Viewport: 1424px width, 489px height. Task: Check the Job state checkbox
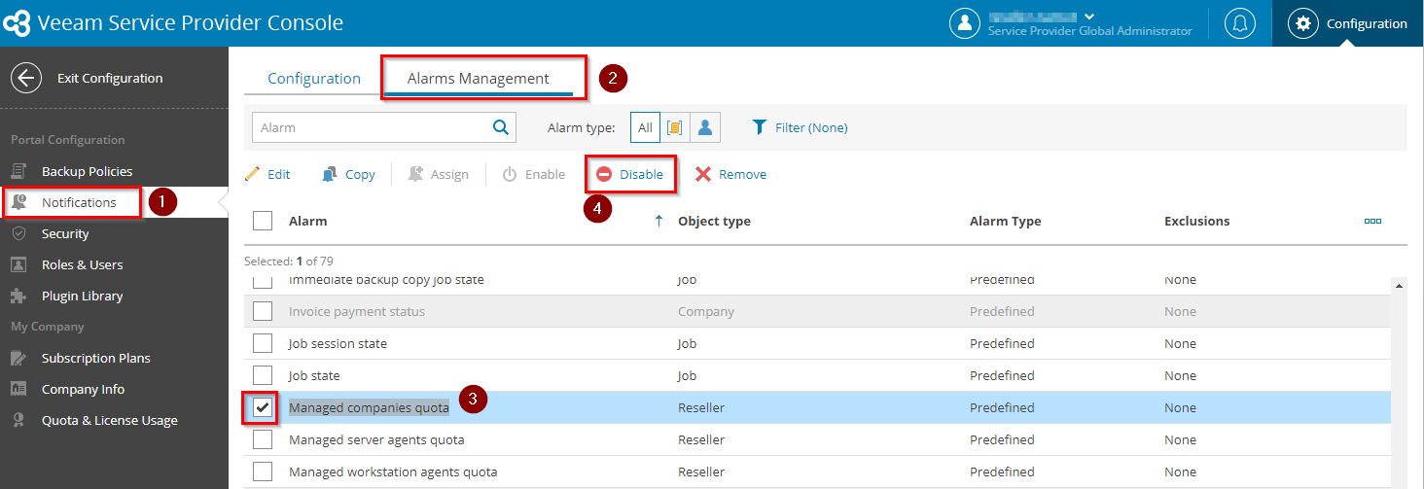263,375
